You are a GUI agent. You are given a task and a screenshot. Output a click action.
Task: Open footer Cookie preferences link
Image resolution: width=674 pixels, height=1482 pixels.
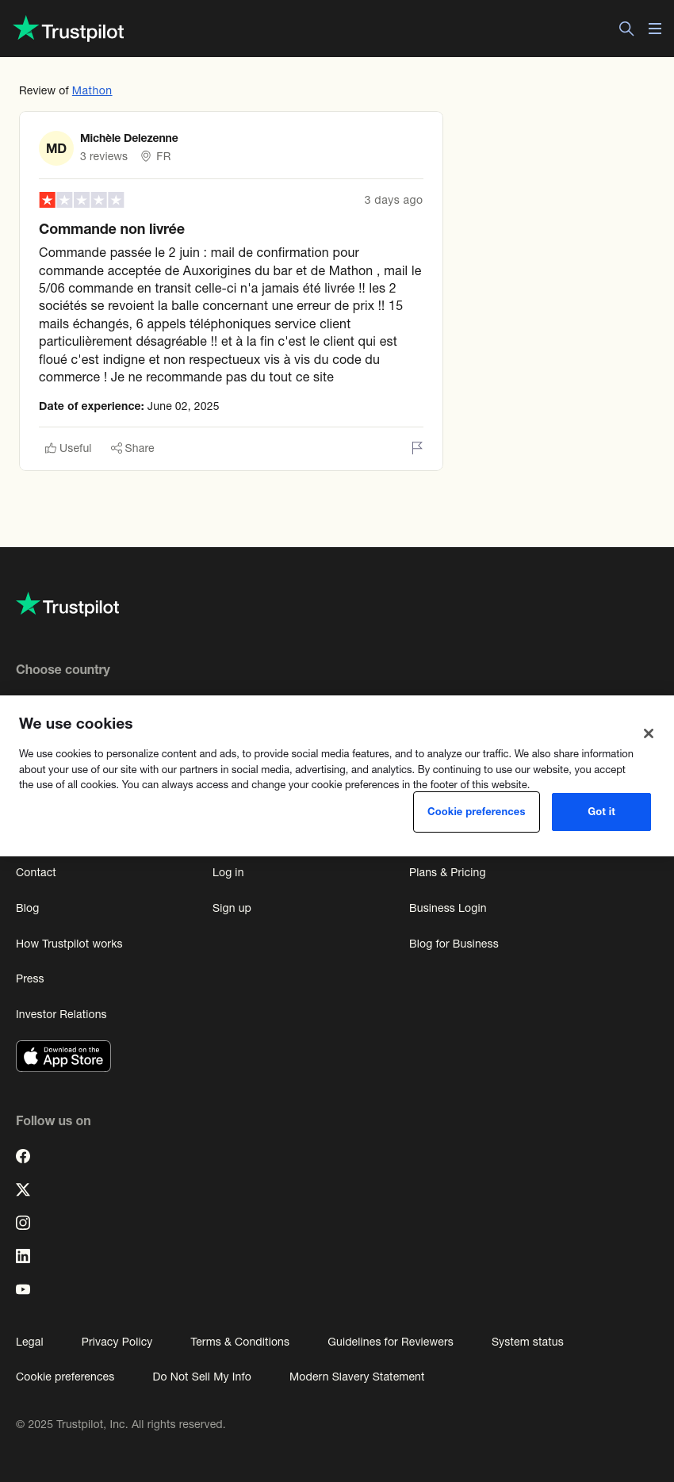click(65, 1377)
